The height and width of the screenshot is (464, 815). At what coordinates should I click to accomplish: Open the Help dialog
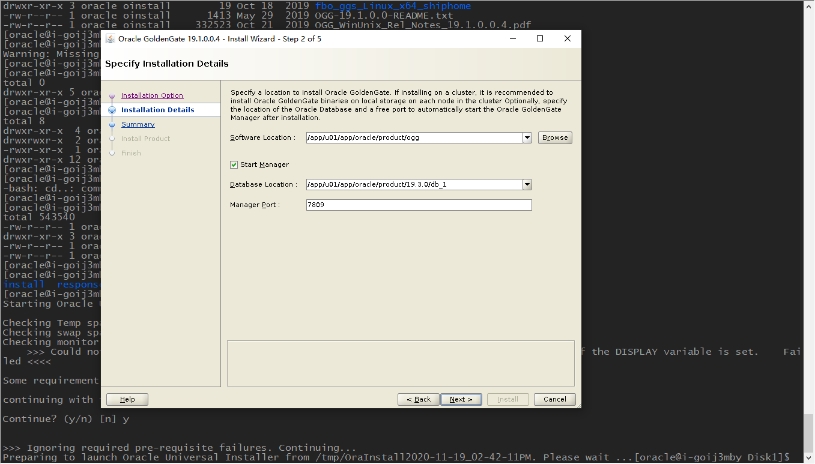click(x=127, y=399)
